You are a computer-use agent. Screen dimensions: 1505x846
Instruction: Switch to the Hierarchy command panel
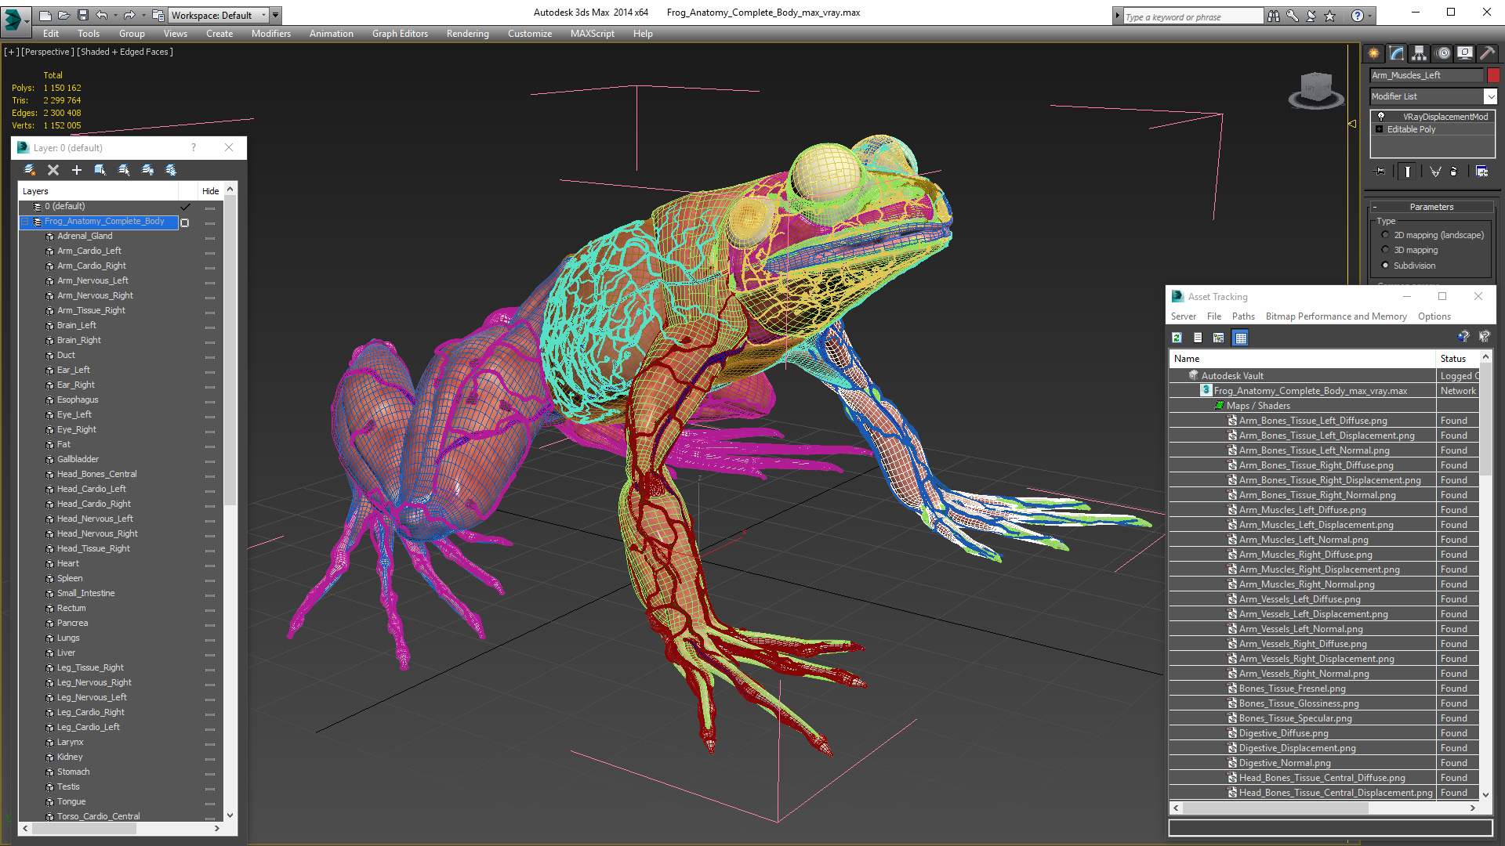pyautogui.click(x=1420, y=53)
